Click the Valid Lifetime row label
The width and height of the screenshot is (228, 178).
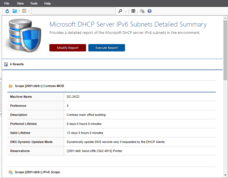coord(20,133)
